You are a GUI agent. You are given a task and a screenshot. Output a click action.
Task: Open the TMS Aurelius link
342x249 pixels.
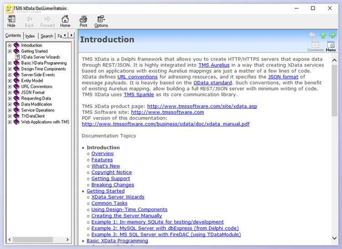(214, 65)
